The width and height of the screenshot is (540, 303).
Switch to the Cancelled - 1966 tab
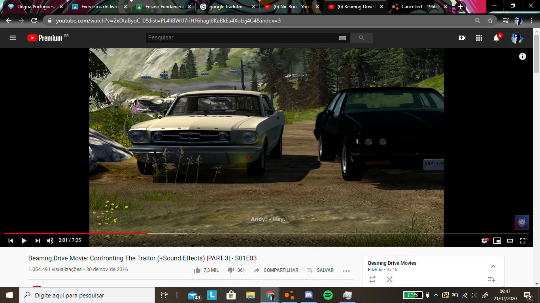tap(419, 7)
